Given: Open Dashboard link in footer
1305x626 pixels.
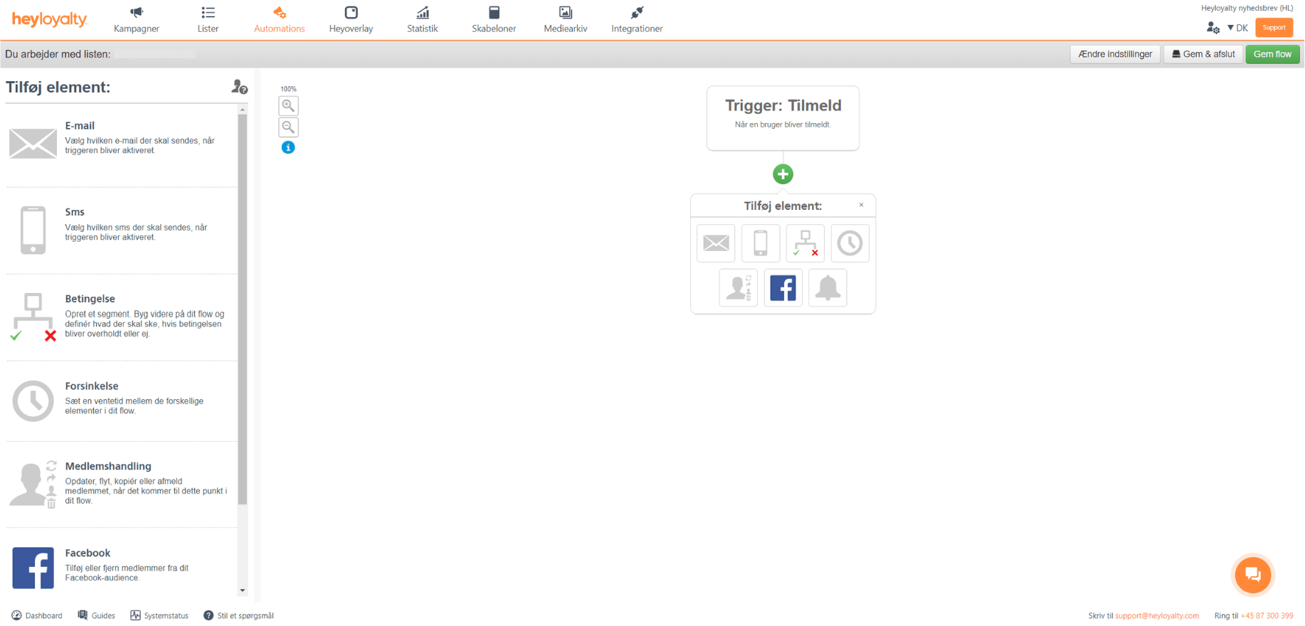Looking at the screenshot, I should pyautogui.click(x=37, y=615).
